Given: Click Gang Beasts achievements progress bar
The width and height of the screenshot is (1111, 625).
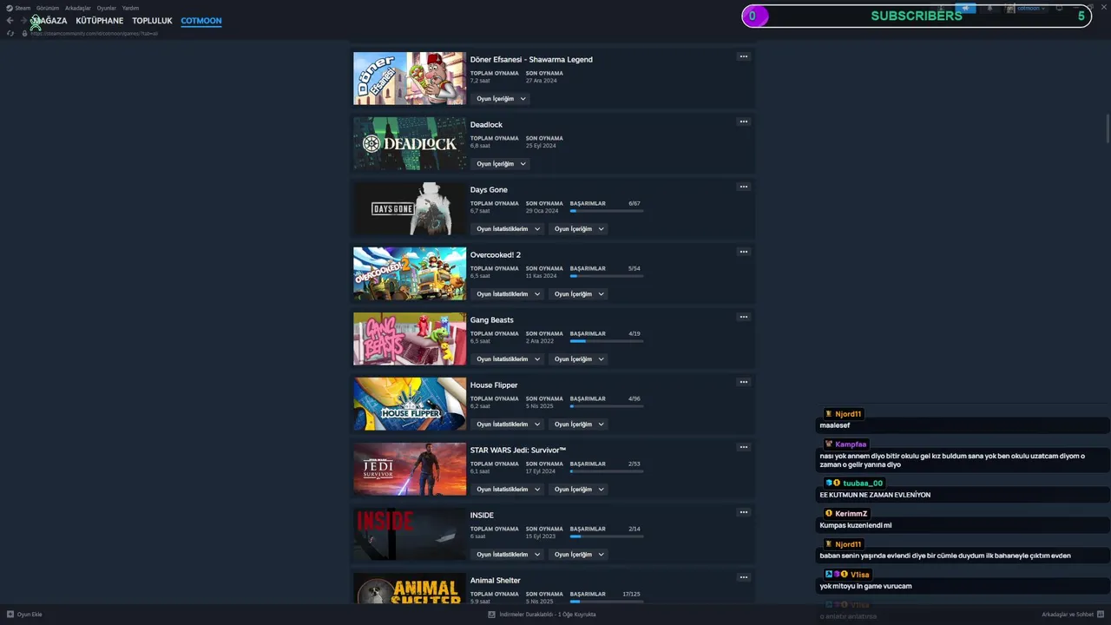Looking at the screenshot, I should click(607, 341).
